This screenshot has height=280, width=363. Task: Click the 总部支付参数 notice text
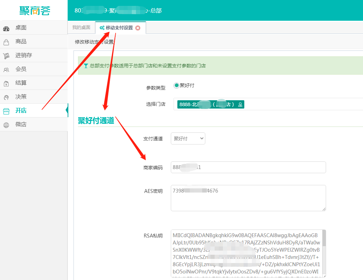coord(148,66)
